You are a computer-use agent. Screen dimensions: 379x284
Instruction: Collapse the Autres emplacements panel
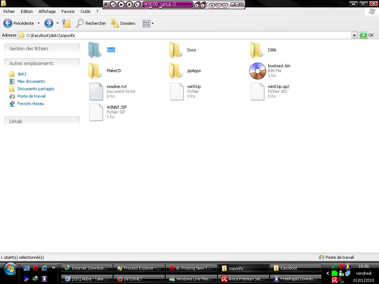(x=42, y=63)
